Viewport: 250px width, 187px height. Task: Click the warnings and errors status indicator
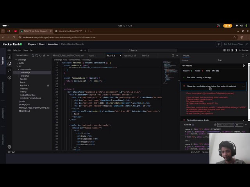(x=12, y=152)
